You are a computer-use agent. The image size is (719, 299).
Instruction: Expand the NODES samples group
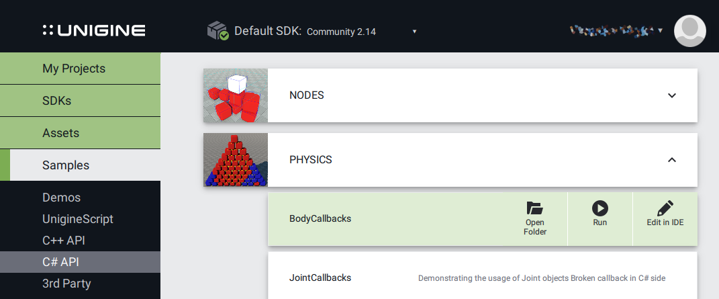click(x=672, y=95)
